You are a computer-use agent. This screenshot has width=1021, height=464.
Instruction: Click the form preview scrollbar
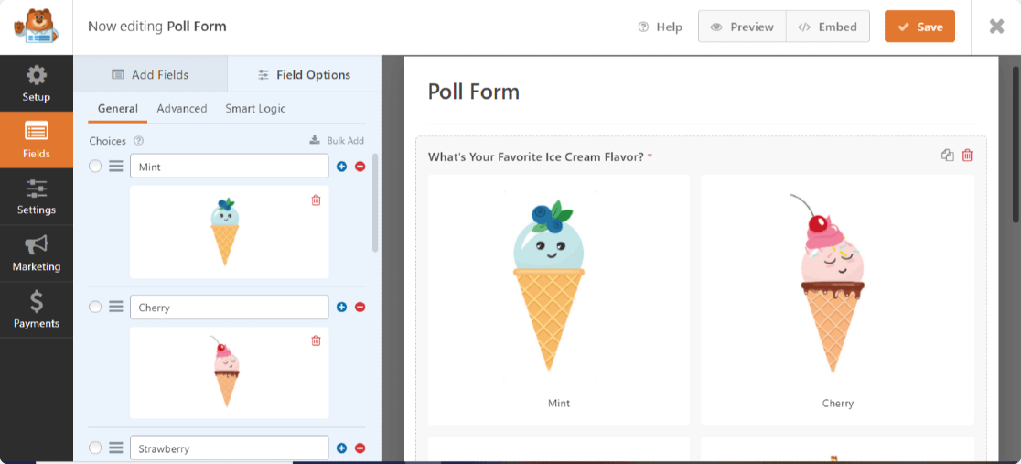pyautogui.click(x=1016, y=144)
